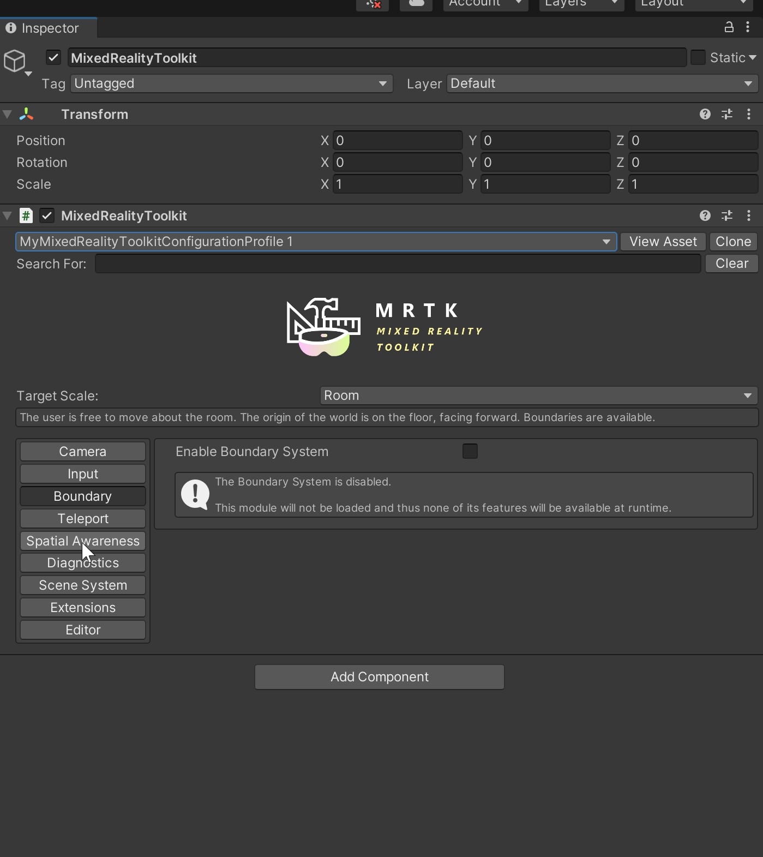The height and width of the screenshot is (857, 763).
Task: Click the MixedRealityToolkit script icon
Action: pos(26,215)
